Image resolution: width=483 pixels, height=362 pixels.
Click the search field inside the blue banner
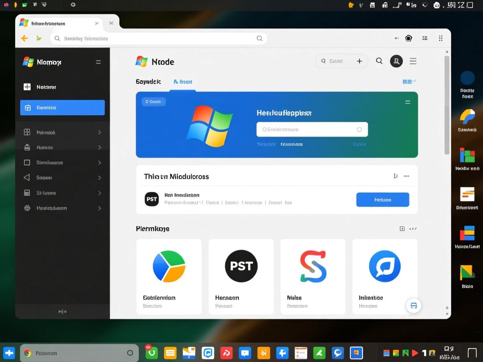point(312,129)
